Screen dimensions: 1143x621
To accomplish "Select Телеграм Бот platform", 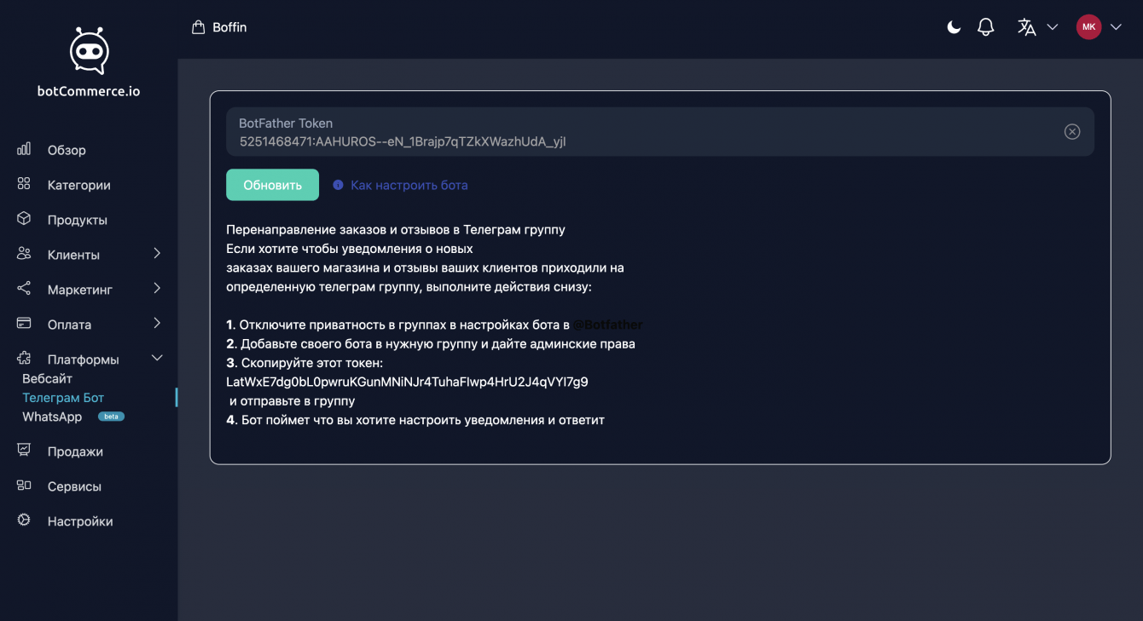I will pyautogui.click(x=63, y=398).
